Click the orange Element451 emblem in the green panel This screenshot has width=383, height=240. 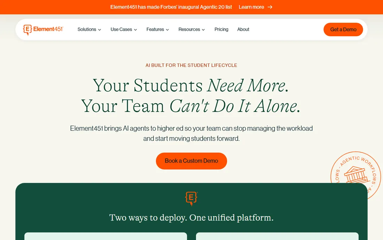click(191, 198)
